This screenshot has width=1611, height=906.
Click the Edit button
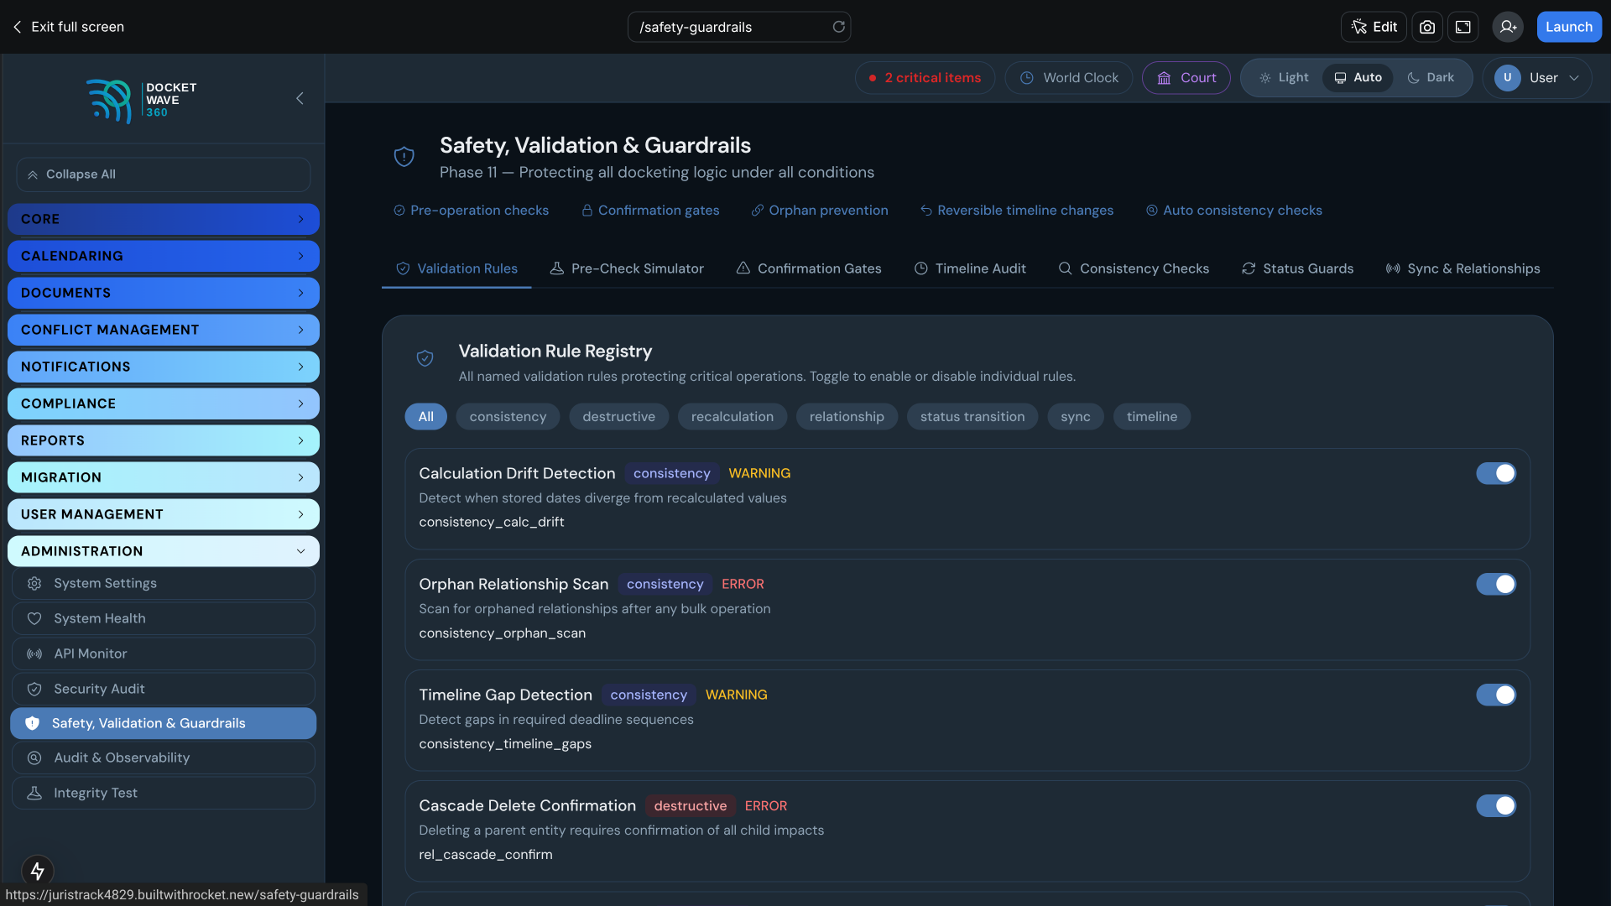coord(1374,27)
